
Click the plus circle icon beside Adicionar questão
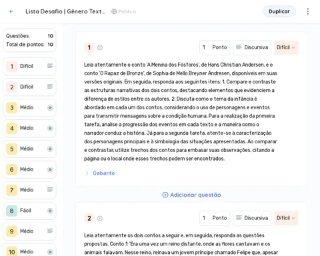(165, 195)
